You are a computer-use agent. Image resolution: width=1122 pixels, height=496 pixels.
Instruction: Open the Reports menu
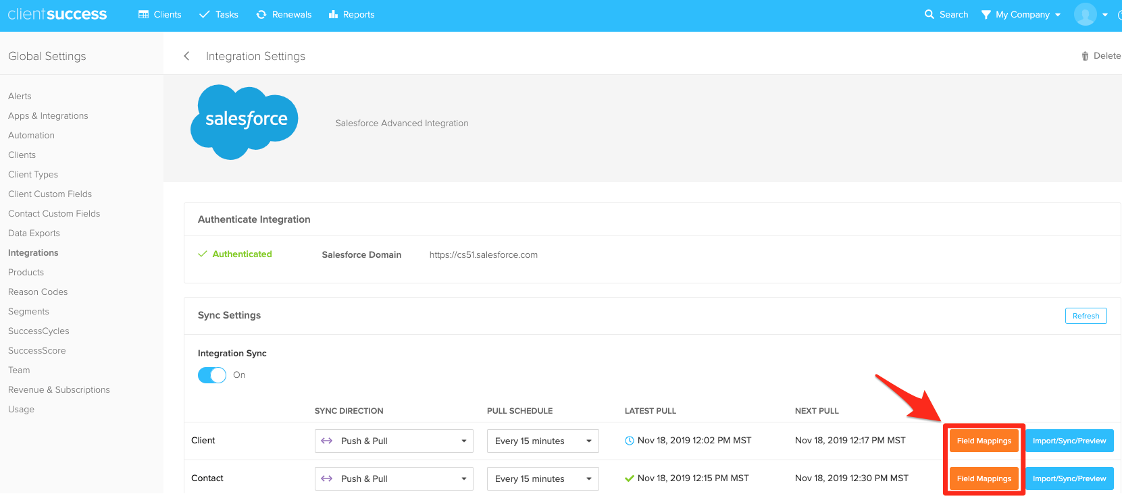click(x=351, y=14)
